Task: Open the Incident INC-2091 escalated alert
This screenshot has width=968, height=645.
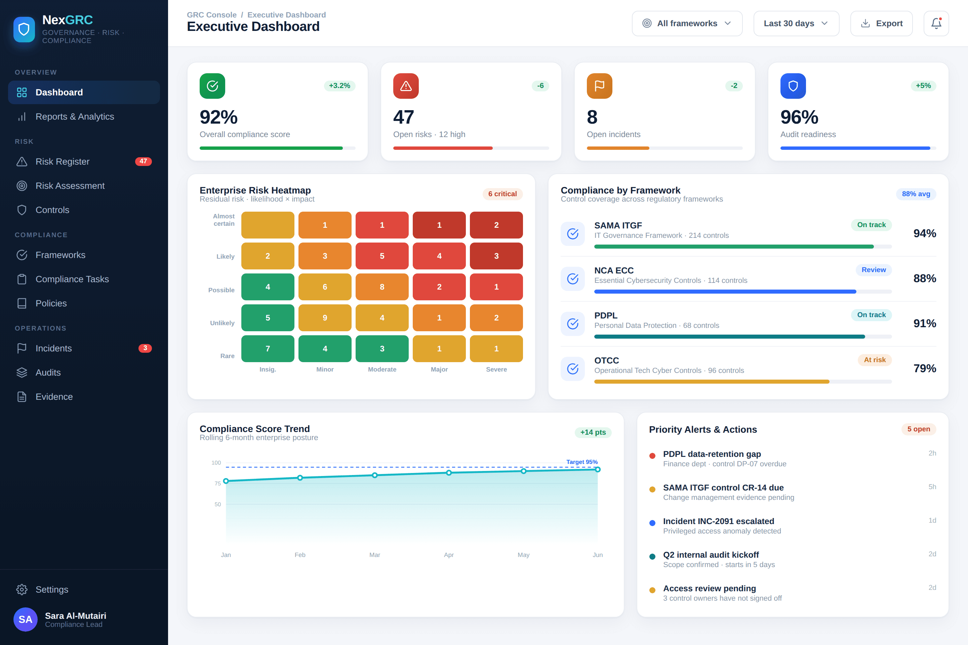Action: [792, 526]
